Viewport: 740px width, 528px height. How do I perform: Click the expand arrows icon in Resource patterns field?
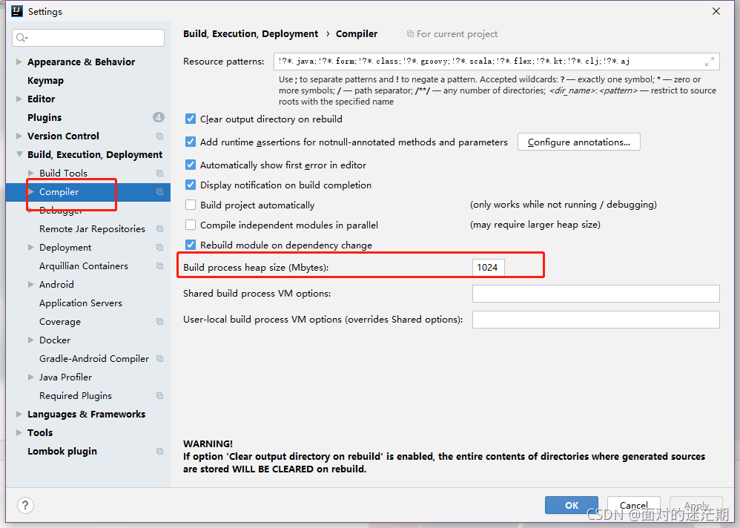point(708,61)
